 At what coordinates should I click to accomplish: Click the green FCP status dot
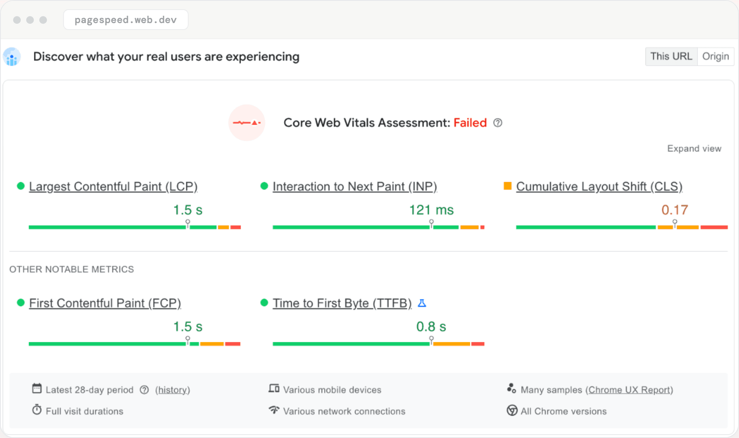pos(21,303)
